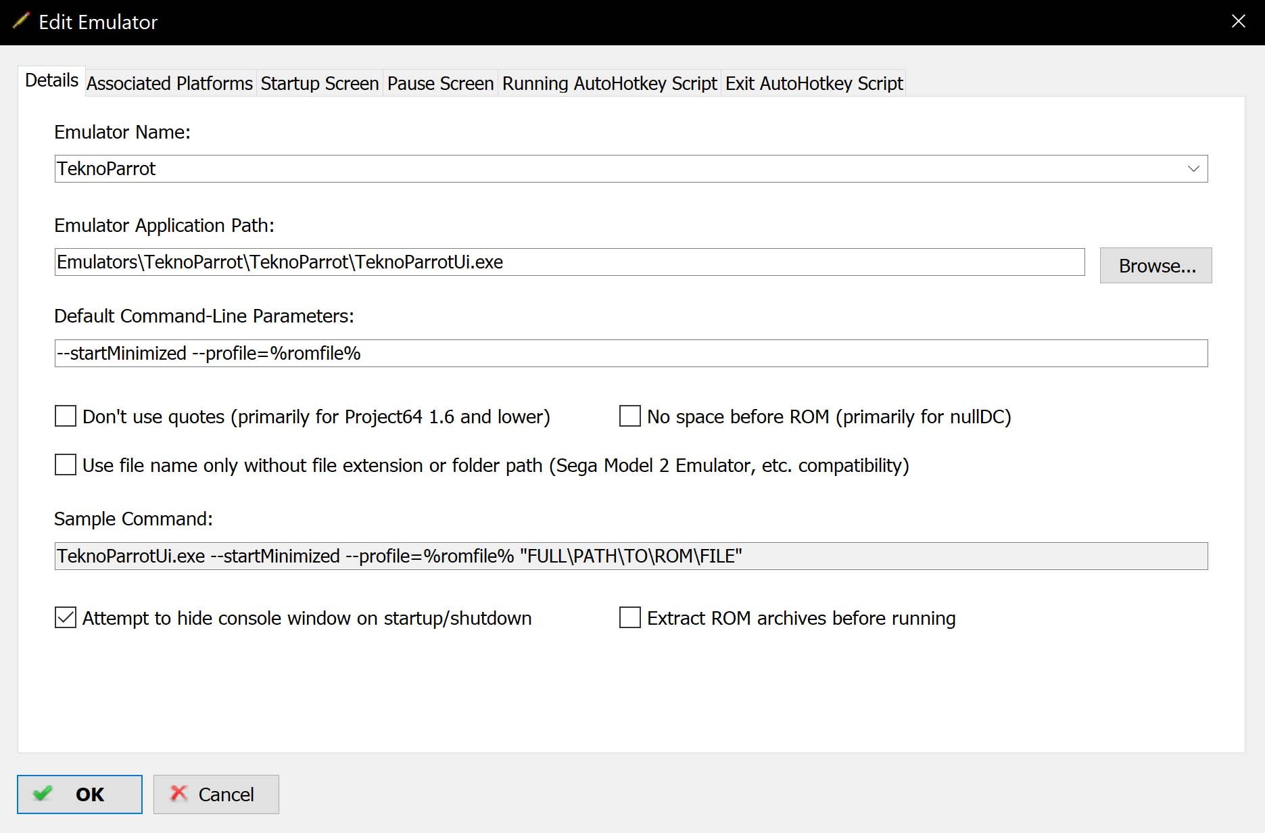Close the Edit Emulator dialog via X

click(x=1239, y=22)
